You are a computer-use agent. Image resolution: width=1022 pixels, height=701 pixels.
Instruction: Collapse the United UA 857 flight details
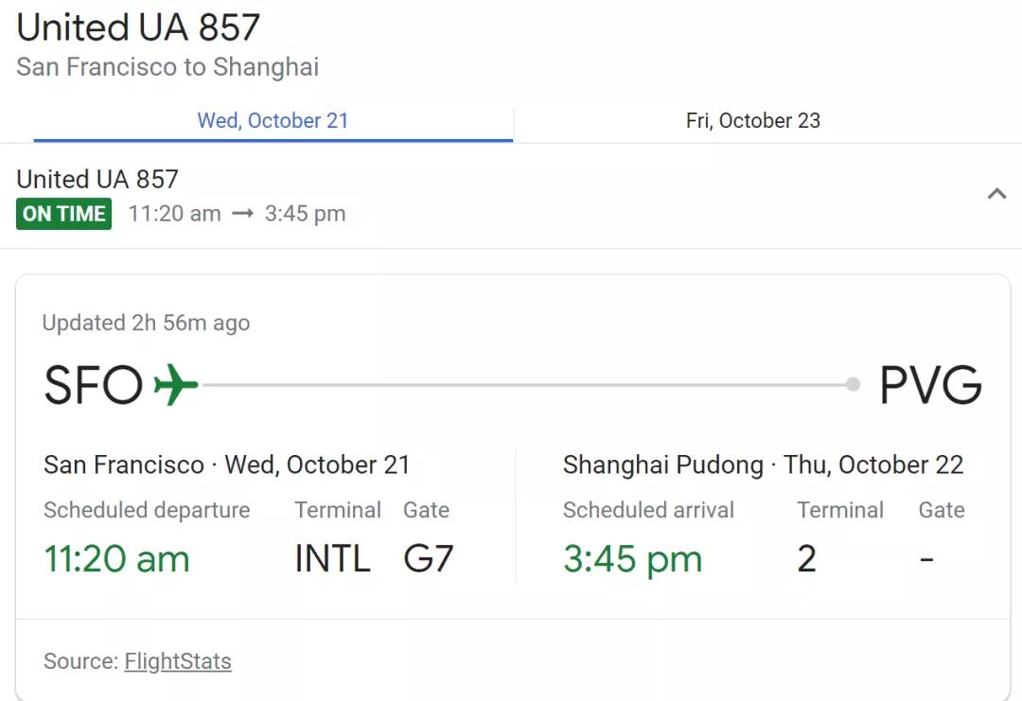coord(996,195)
